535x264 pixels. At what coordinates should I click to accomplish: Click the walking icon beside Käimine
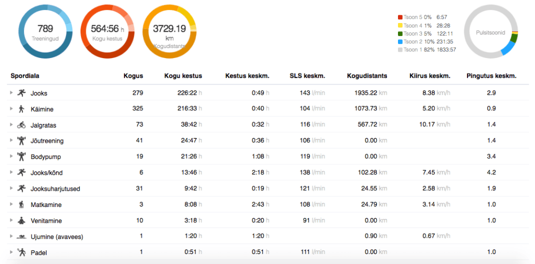(21, 109)
